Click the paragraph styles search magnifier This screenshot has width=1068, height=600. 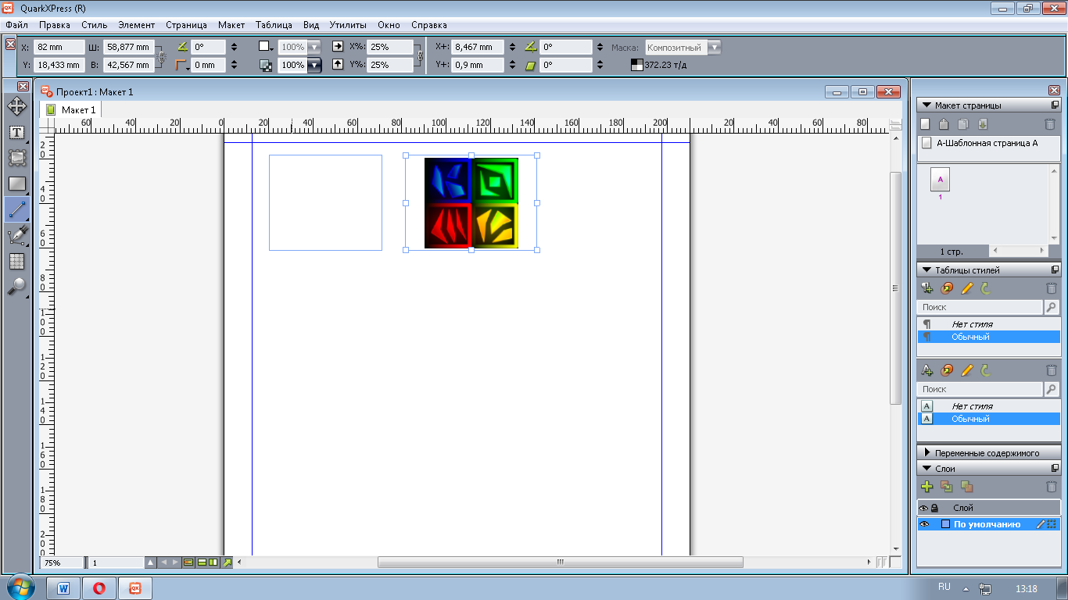pyautogui.click(x=1052, y=308)
